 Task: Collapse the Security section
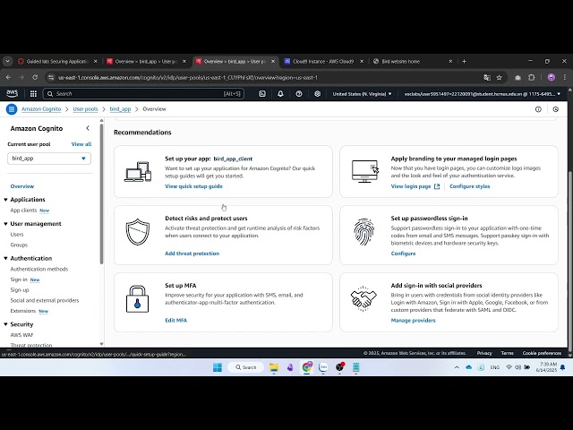(x=5, y=324)
